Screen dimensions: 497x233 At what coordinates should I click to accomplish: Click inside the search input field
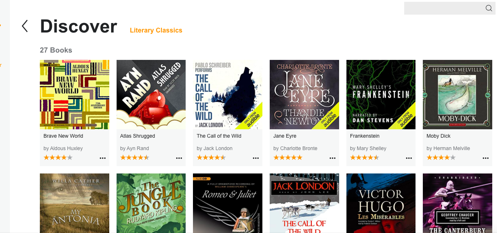click(x=444, y=8)
